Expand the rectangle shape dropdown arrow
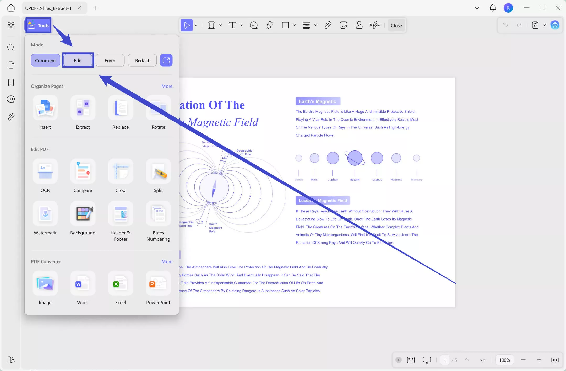 [294, 25]
